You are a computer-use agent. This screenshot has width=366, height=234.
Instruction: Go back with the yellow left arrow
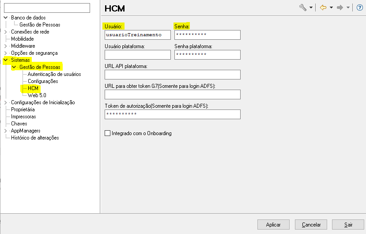[323, 8]
